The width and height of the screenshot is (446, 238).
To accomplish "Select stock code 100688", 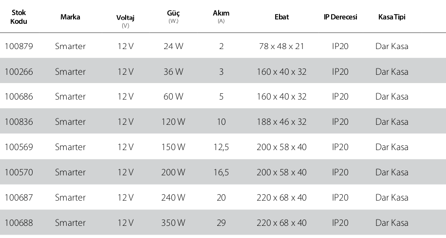I will [19, 222].
